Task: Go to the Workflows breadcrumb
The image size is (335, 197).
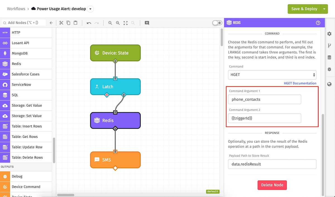Action: point(16,9)
